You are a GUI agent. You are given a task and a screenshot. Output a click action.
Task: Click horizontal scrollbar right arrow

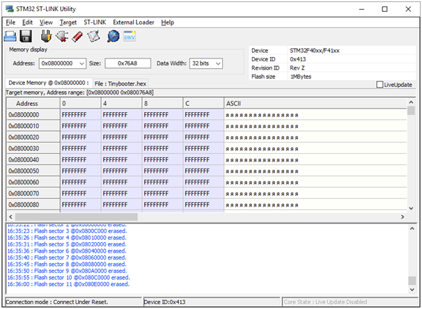pos(403,216)
